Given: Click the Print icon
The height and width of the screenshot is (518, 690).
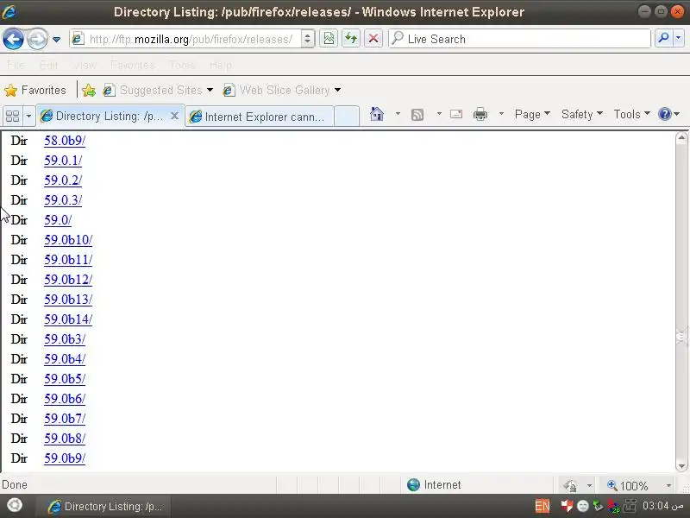Looking at the screenshot, I should [480, 115].
